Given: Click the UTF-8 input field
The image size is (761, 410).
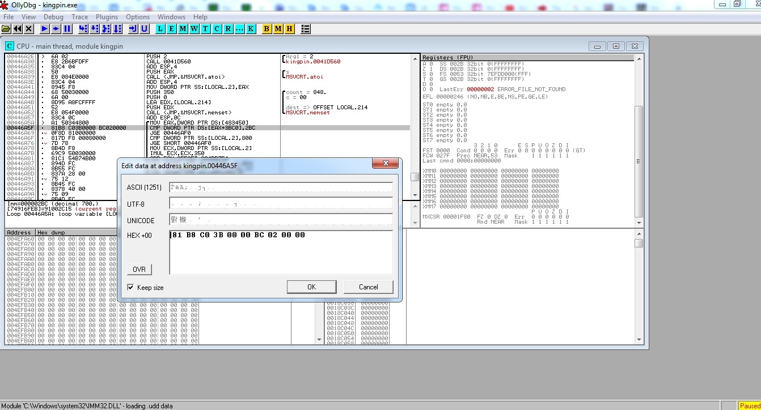Looking at the screenshot, I should pos(281,204).
